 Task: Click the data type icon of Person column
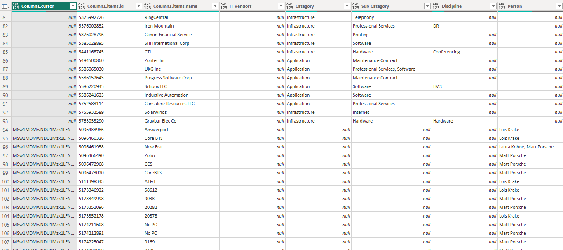(502, 6)
